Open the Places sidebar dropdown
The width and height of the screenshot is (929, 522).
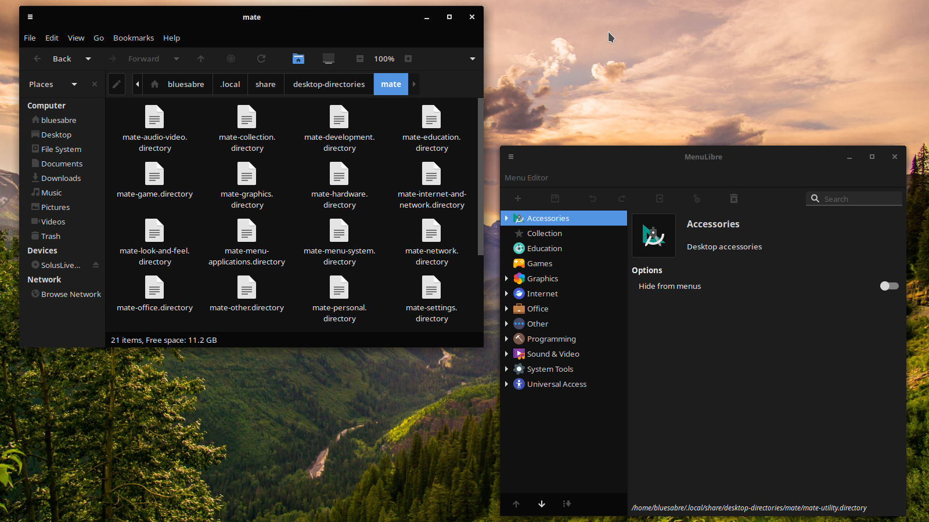(x=74, y=84)
